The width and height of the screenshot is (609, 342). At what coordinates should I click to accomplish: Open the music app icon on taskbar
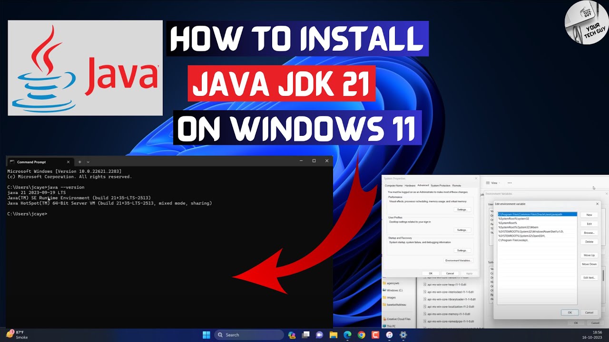[x=389, y=335]
